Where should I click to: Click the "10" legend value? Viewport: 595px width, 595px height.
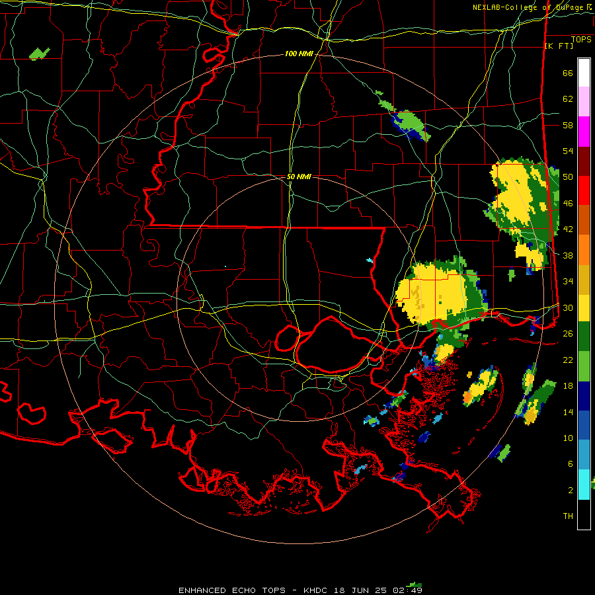pos(568,438)
